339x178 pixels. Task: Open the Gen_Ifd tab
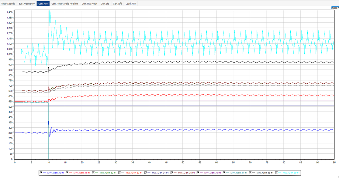[105, 3]
